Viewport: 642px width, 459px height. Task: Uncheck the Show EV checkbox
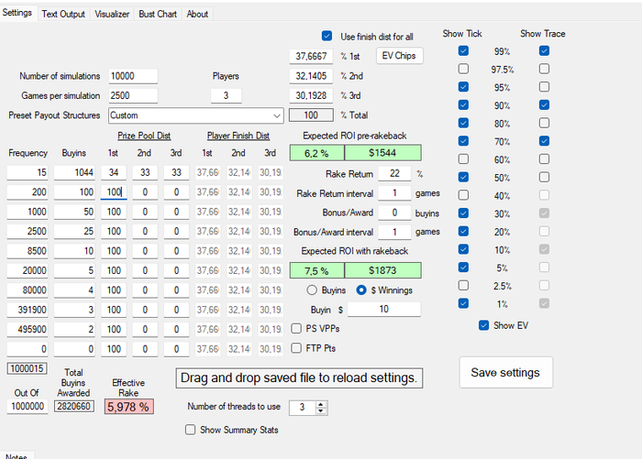pyautogui.click(x=483, y=325)
